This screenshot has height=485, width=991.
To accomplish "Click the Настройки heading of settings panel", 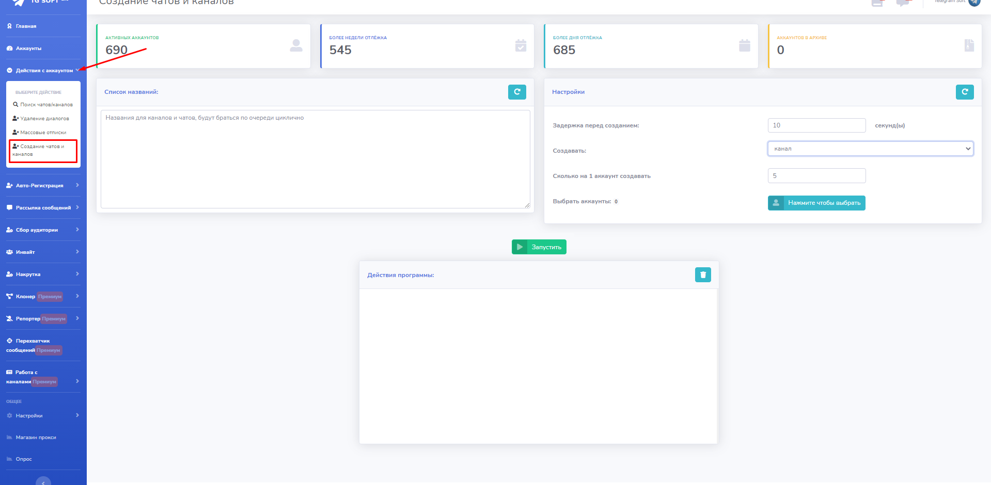I will coord(568,92).
